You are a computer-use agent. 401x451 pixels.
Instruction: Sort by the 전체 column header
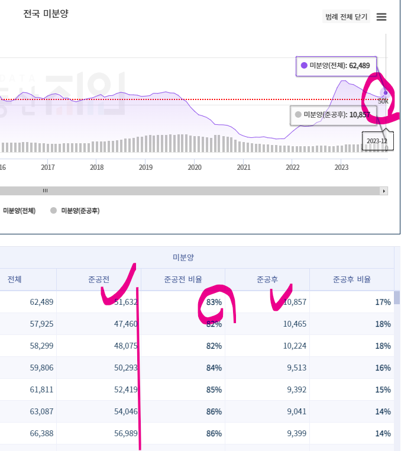14,279
